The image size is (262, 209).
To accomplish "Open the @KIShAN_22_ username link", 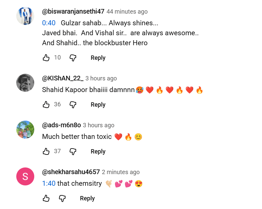I will coord(63,78).
